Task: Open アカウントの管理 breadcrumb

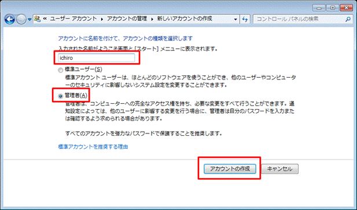Action: click(127, 19)
